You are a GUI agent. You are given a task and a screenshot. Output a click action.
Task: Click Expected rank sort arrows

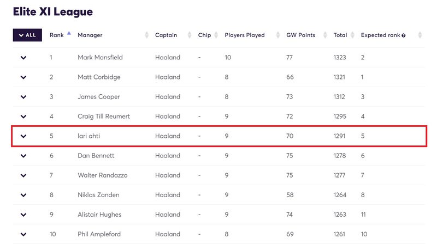(x=420, y=35)
